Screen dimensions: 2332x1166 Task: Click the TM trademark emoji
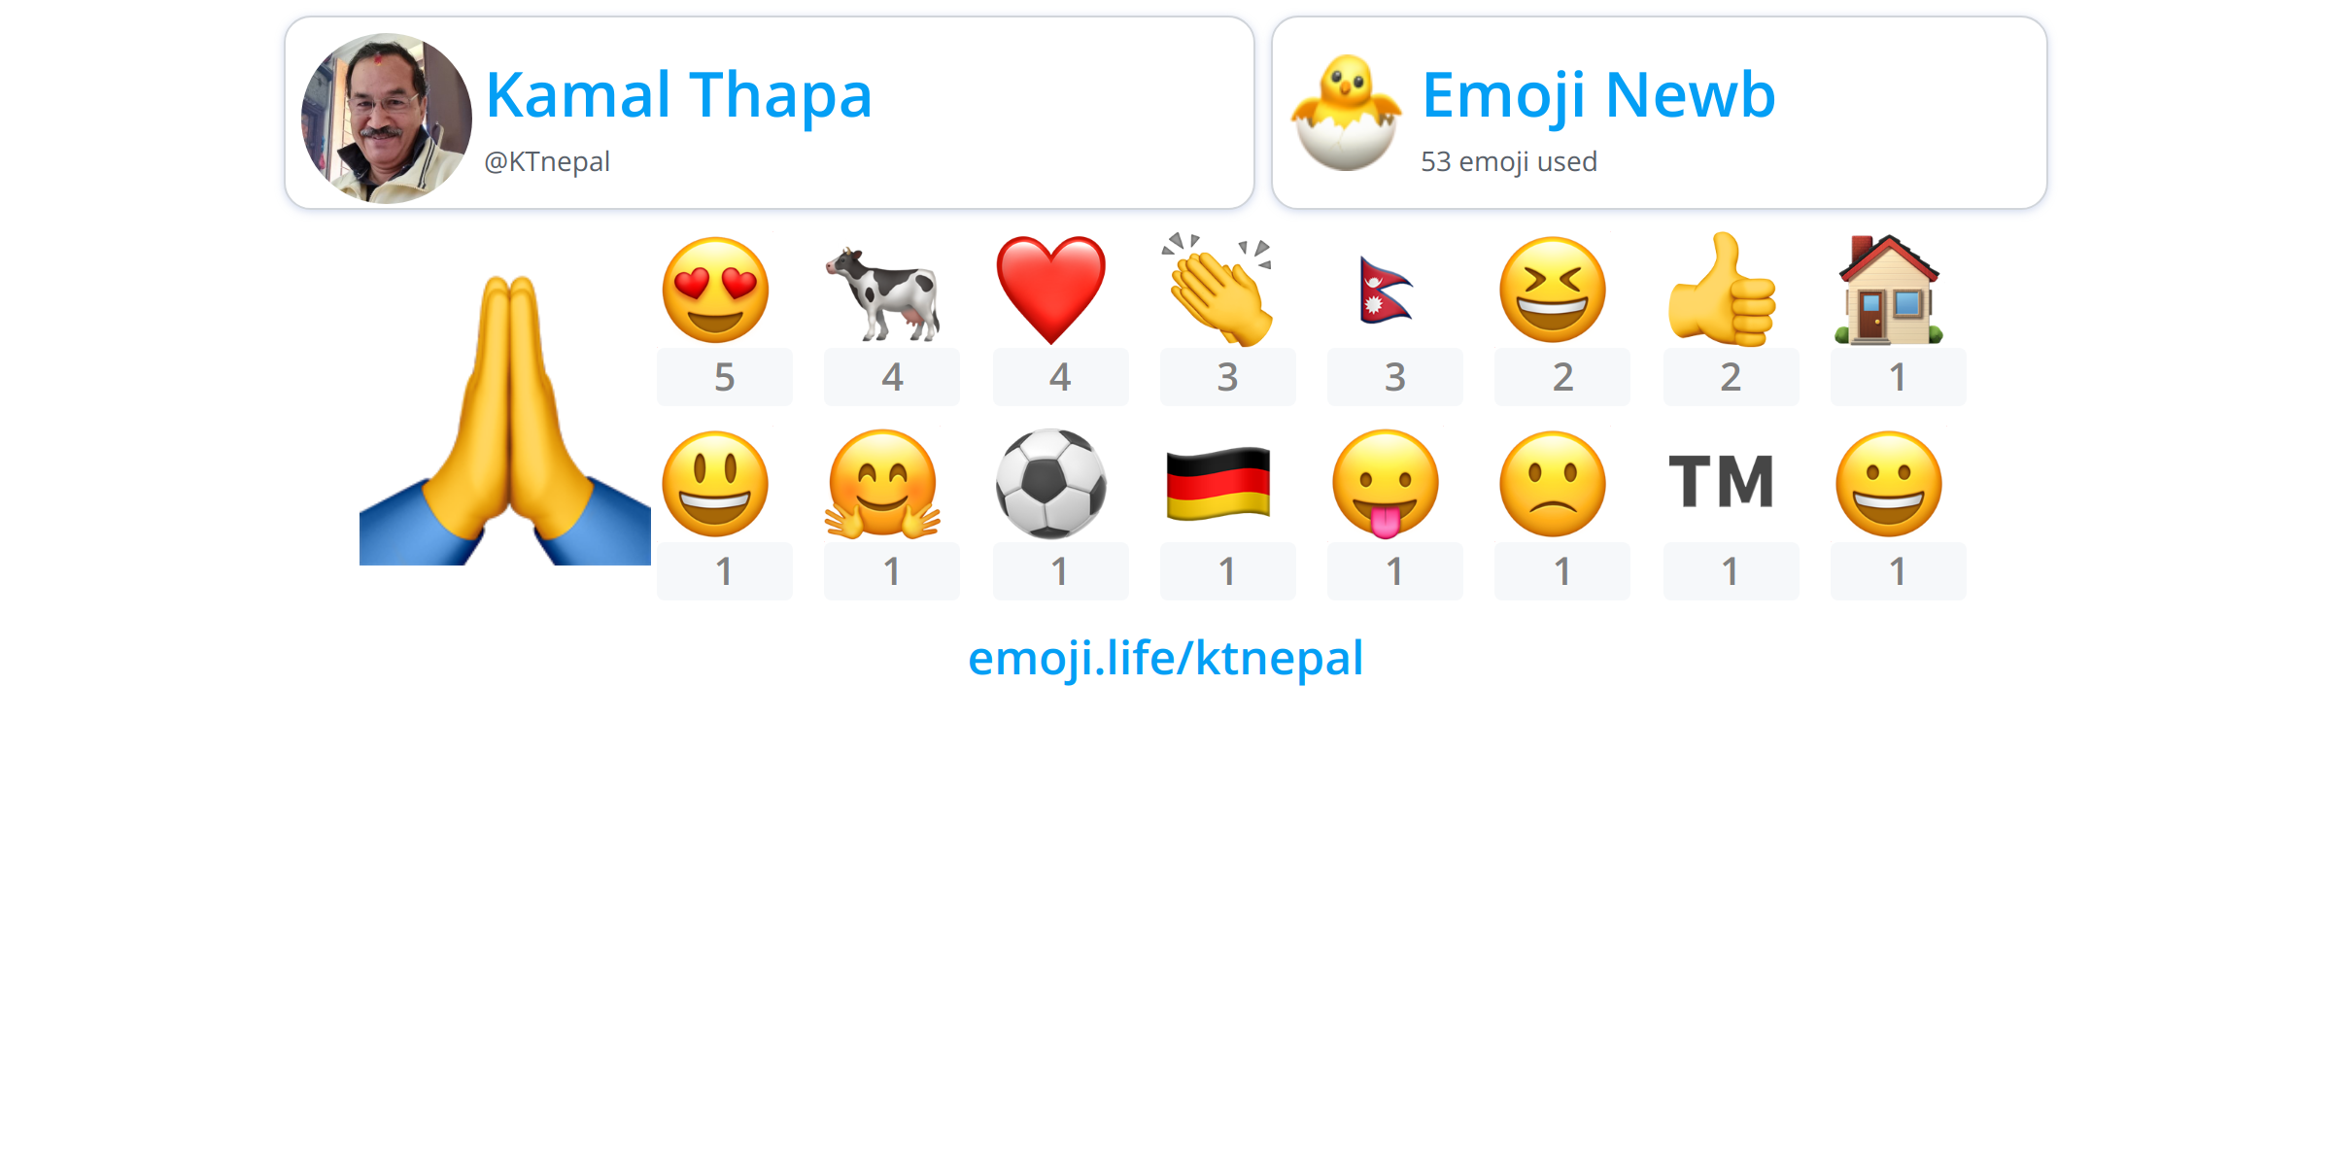click(1722, 481)
